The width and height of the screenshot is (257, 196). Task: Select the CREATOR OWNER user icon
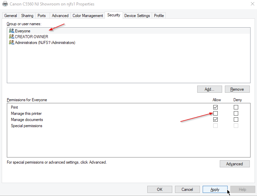[12, 37]
